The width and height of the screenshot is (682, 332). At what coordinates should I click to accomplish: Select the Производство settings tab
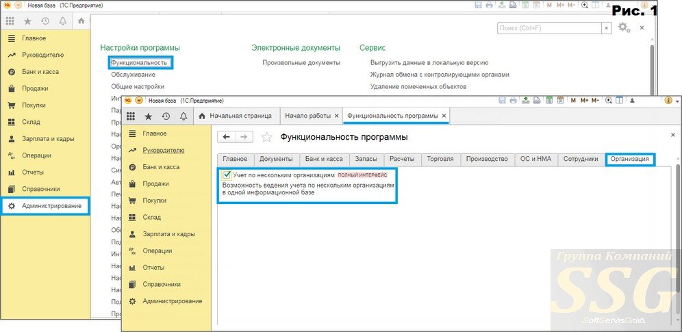click(487, 159)
